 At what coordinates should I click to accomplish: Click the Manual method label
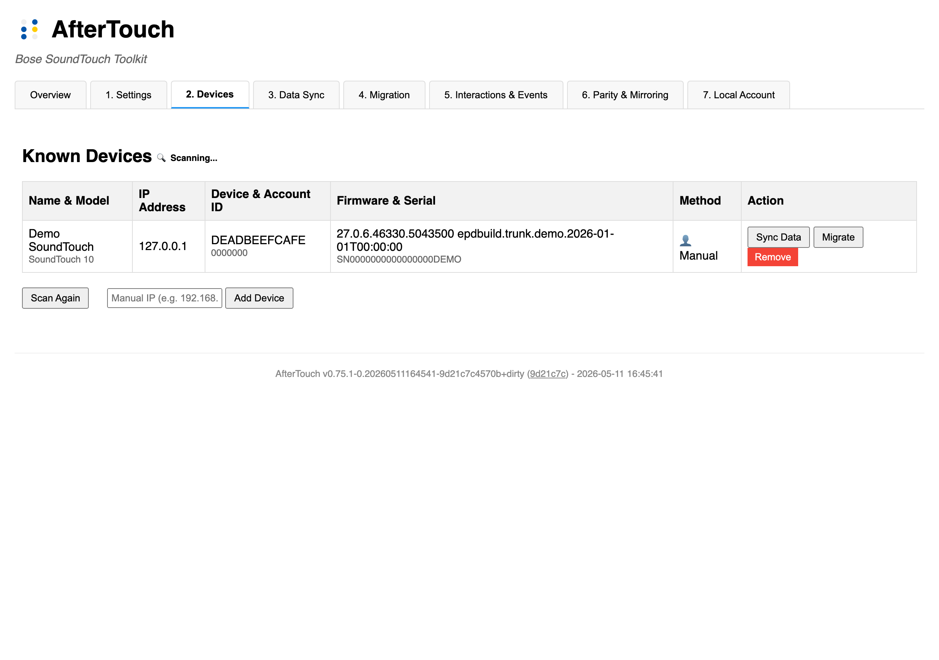[x=698, y=256]
